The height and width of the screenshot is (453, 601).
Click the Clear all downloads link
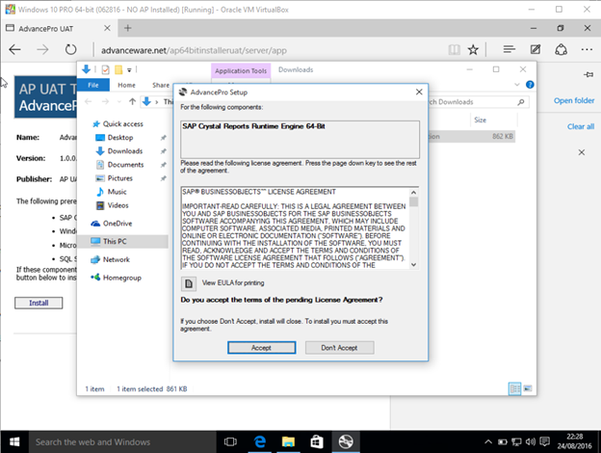click(x=580, y=126)
